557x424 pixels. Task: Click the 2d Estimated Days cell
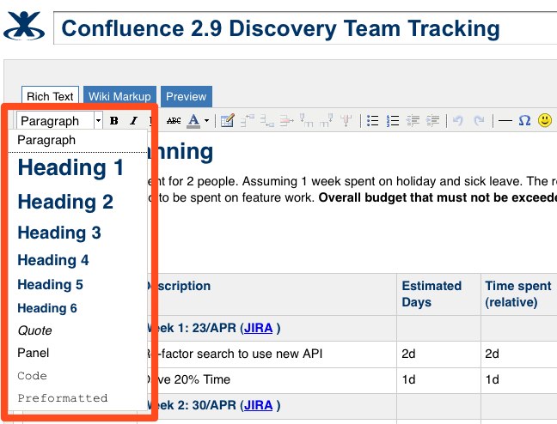click(x=438, y=354)
